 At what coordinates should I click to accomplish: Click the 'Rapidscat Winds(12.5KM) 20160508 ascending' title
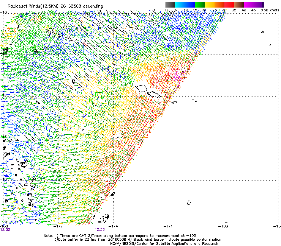[55, 6]
